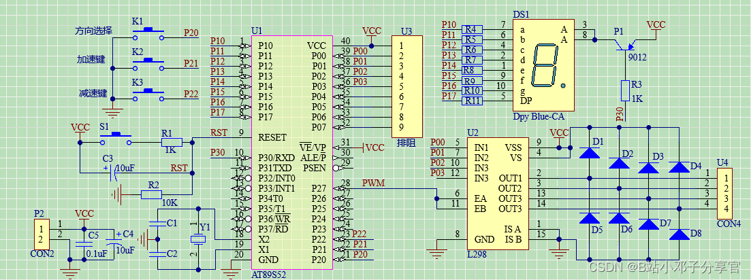Select the K1 push-button switch symbol
This screenshot has width=751, height=280.
click(148, 33)
